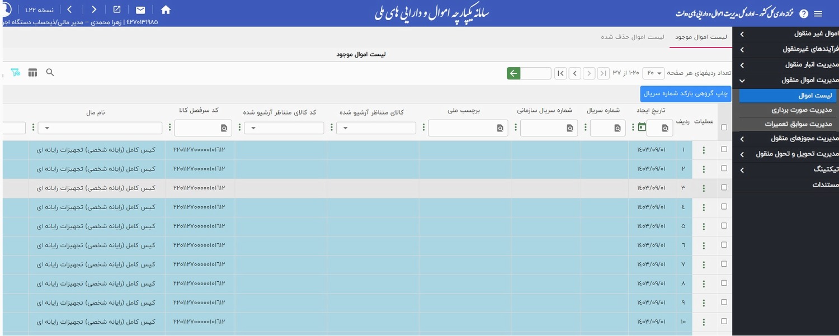Expand the تیکتینگ sidebar section
839x336 pixels.
785,169
